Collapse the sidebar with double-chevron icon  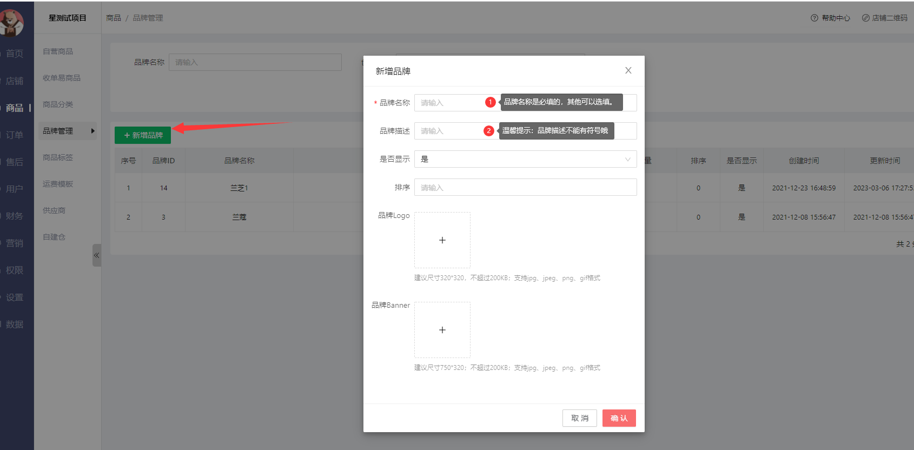[96, 255]
